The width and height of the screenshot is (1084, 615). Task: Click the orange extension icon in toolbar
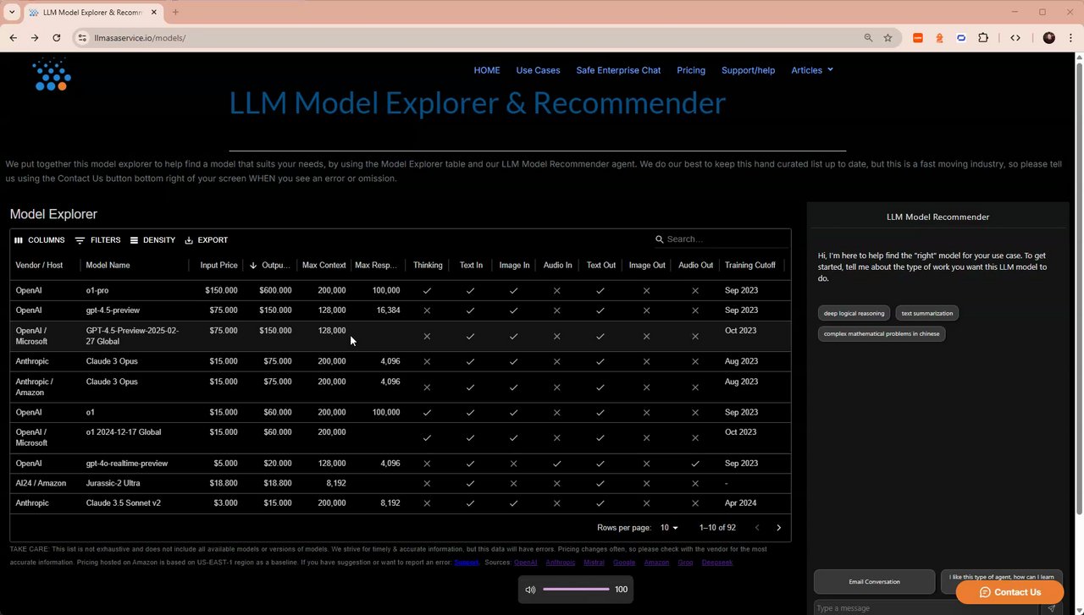(x=918, y=38)
